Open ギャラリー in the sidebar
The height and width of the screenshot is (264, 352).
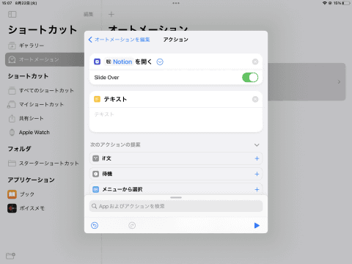[x=45, y=45]
